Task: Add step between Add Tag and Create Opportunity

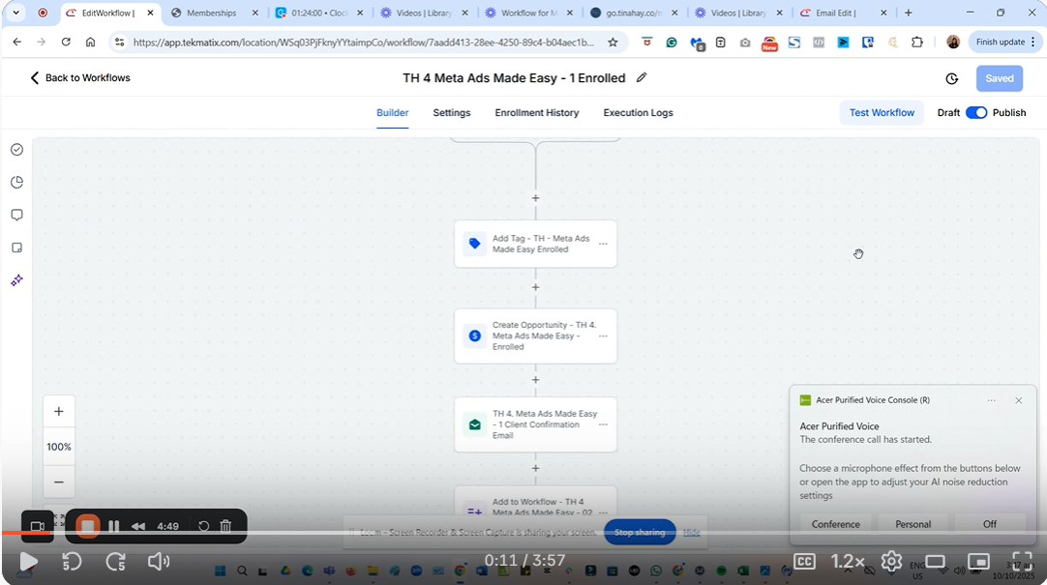Action: [x=535, y=287]
